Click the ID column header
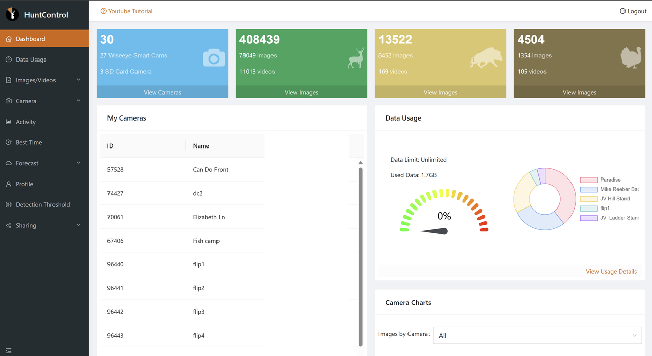Screen dimensions: 652x356 click(143, 146)
